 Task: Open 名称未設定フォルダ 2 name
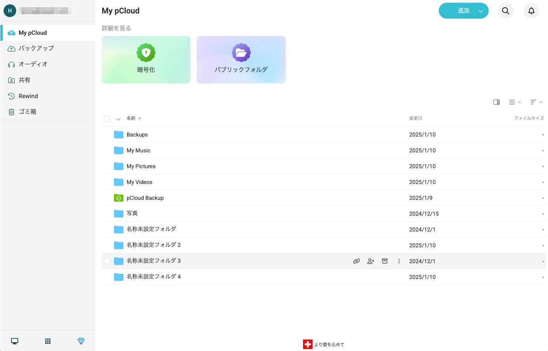(x=154, y=245)
